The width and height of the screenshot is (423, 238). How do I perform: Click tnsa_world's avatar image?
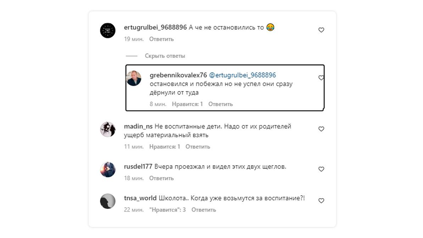108,201
